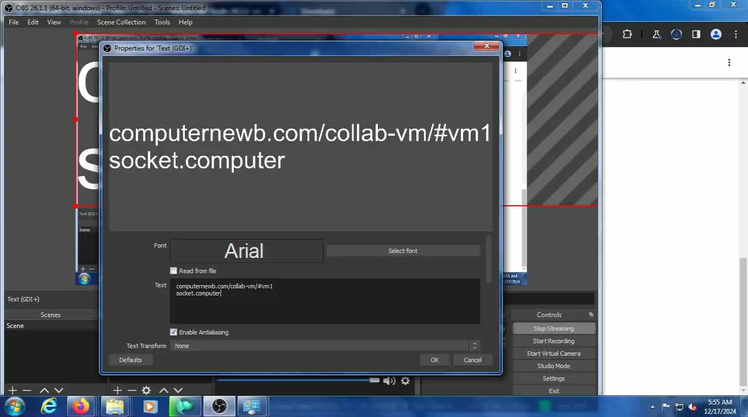This screenshot has width=748, height=417.
Task: Open the control panel monitor taskbar icon
Action: tap(252, 406)
